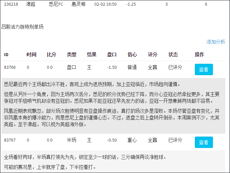Viewport: 230px width, 173px height.
Task: Click the 结果 column header
Action: 92,54
